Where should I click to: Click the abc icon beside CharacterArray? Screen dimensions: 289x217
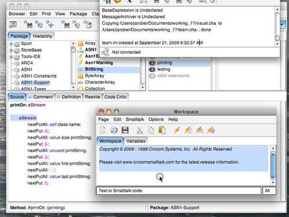[81, 83]
